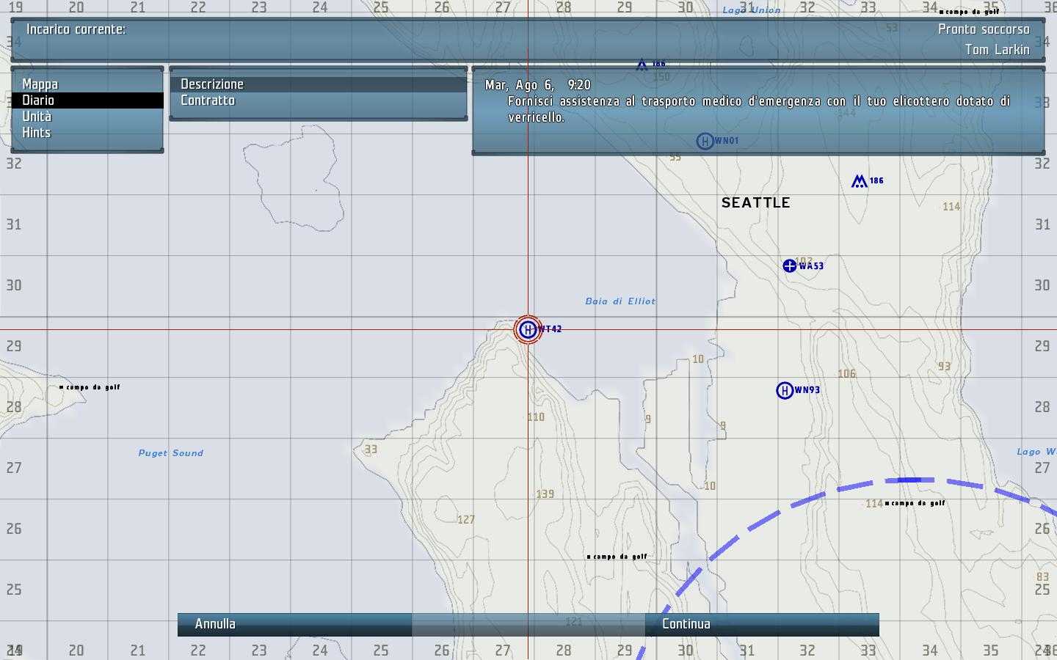
Task: Select the Diario menu entry
Action: click(x=87, y=100)
